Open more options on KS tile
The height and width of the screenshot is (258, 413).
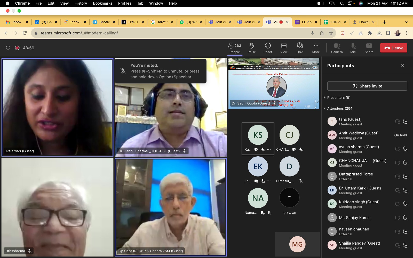click(269, 149)
